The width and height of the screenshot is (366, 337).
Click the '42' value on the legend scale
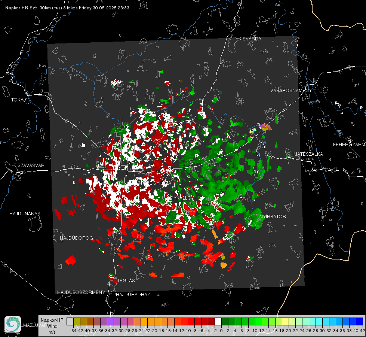tap(363, 331)
